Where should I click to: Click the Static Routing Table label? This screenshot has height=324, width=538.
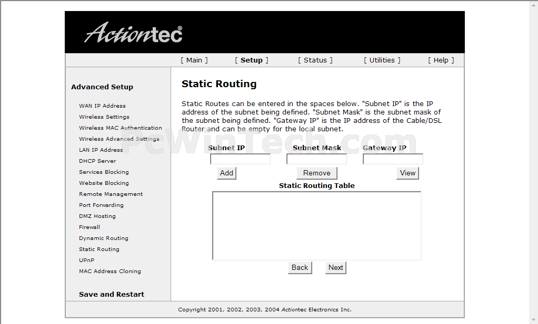pos(317,185)
